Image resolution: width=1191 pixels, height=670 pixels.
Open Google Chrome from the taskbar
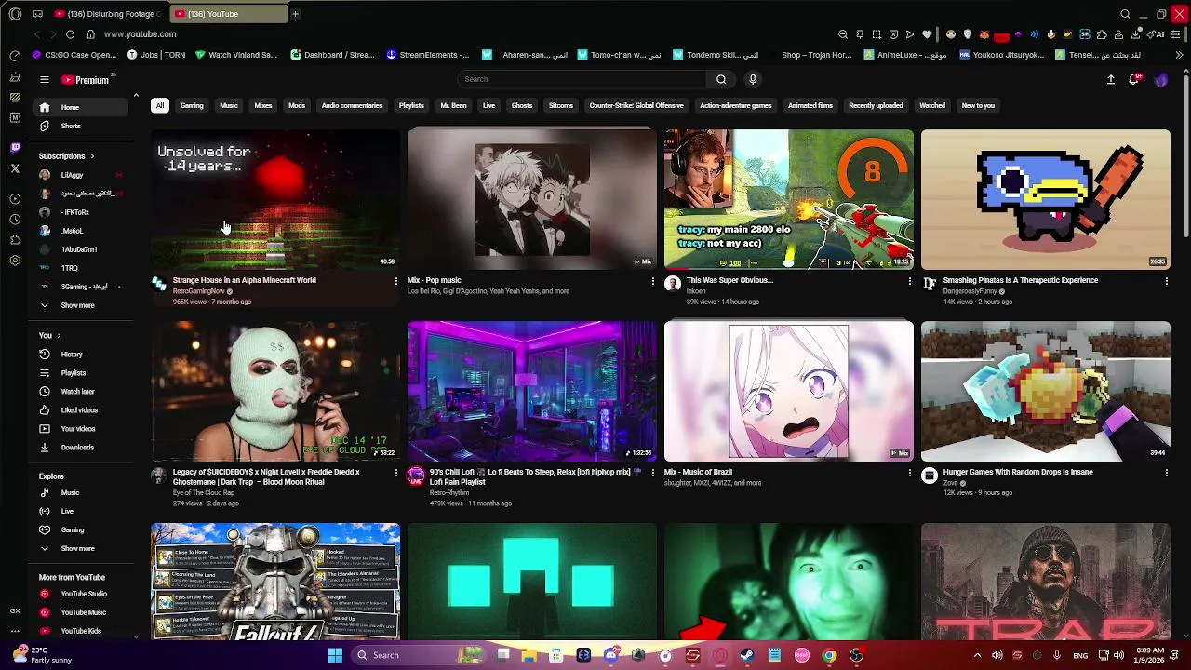(829, 655)
